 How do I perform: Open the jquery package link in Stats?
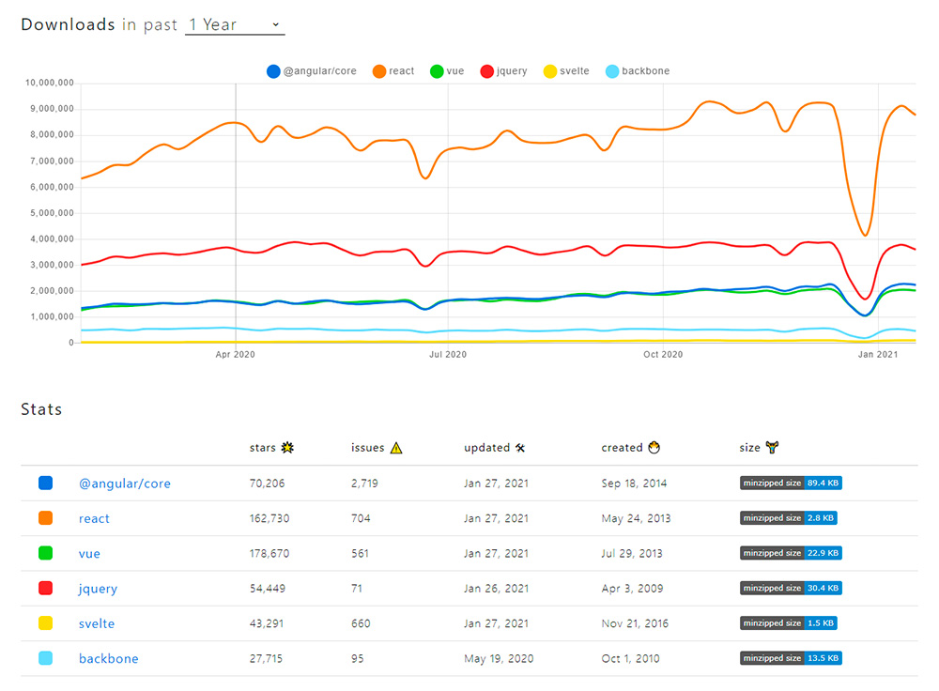coord(98,589)
